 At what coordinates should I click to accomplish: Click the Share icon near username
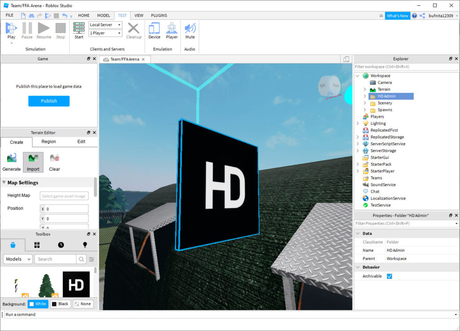pos(422,16)
